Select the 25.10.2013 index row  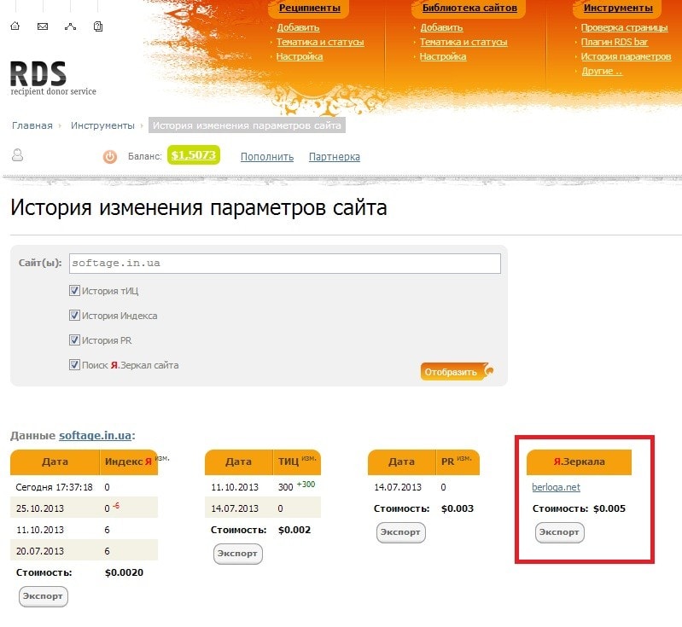coord(84,508)
